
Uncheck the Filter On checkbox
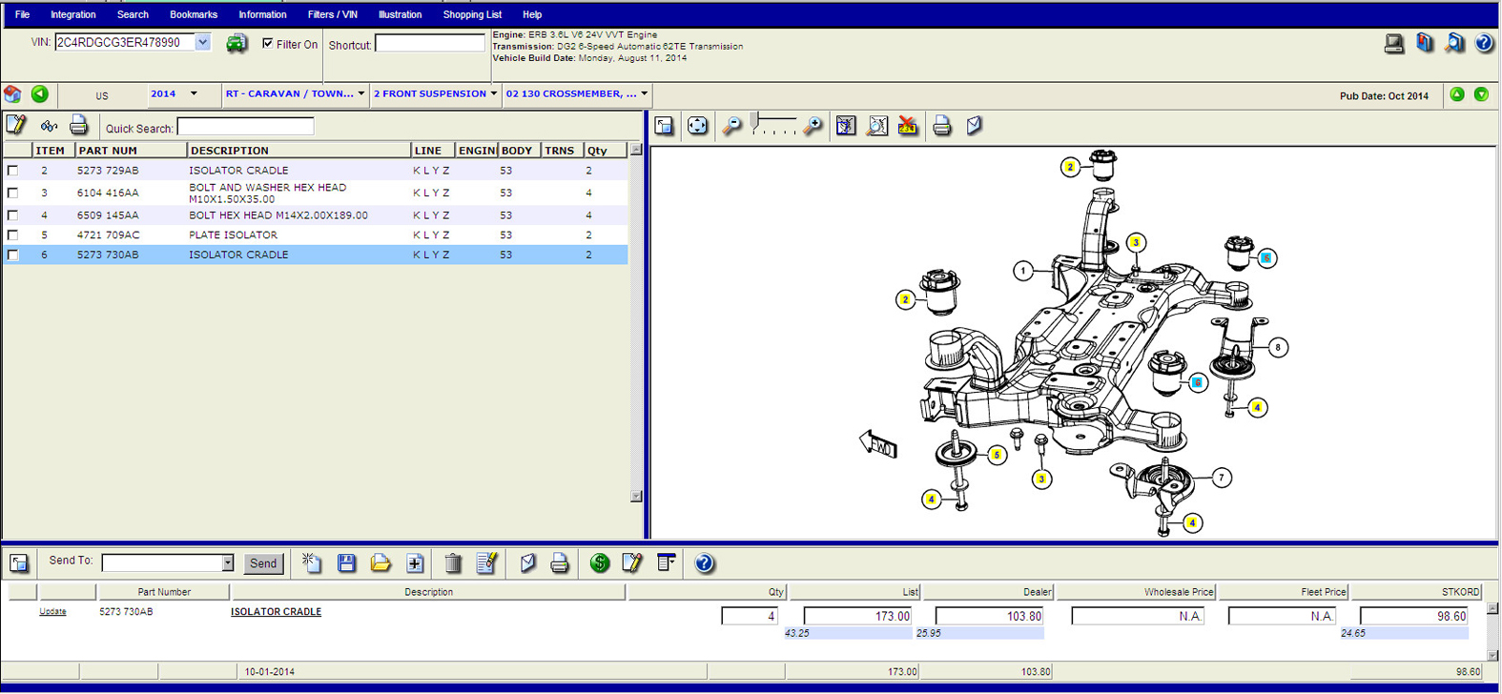pos(268,44)
